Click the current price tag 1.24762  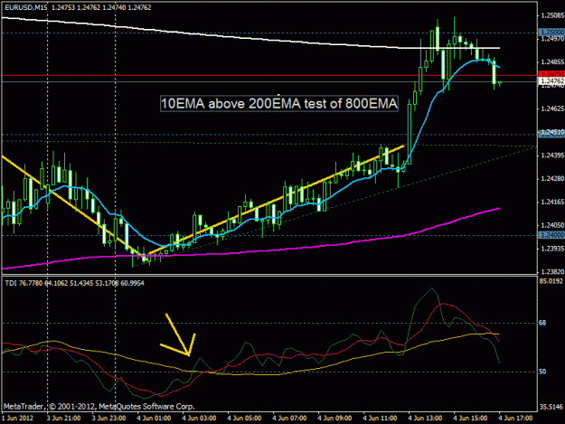tap(551, 81)
